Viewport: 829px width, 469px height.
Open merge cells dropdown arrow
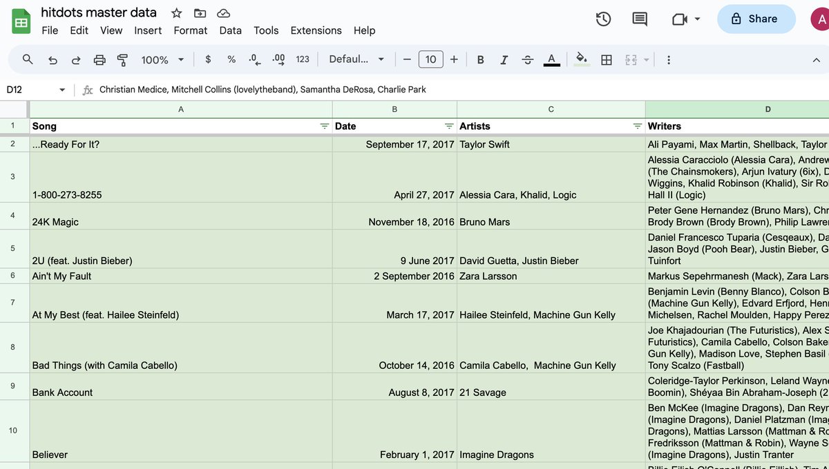pyautogui.click(x=647, y=60)
